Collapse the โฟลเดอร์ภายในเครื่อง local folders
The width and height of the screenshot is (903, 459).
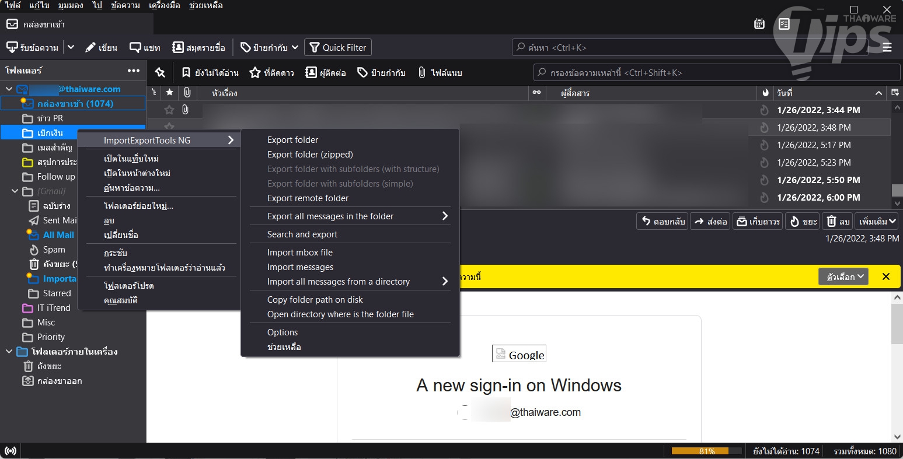coord(9,352)
